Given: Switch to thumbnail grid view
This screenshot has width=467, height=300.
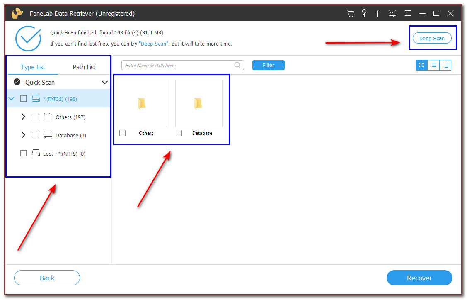Looking at the screenshot, I should 421,65.
